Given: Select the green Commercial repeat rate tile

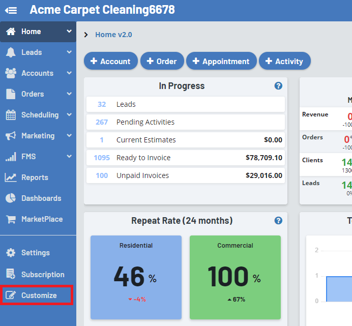Looking at the screenshot, I should (236, 277).
